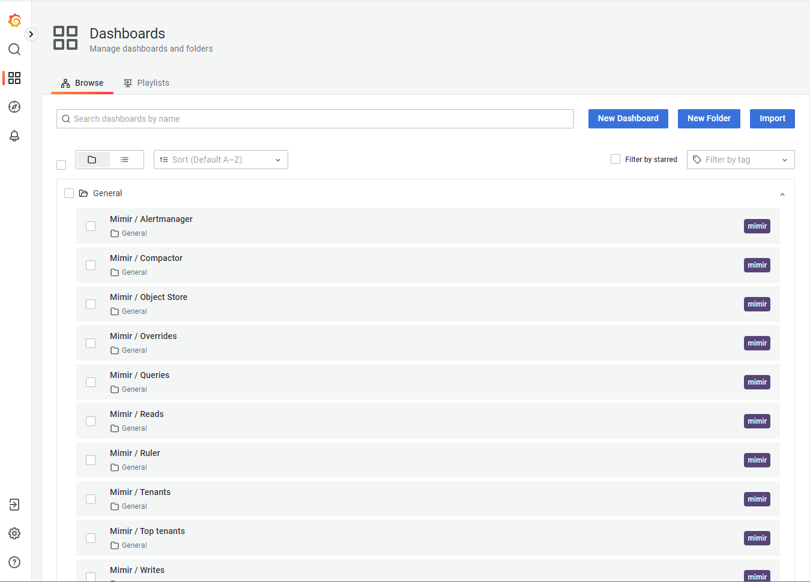Open the Mimir / Tenants dashboard

point(140,492)
